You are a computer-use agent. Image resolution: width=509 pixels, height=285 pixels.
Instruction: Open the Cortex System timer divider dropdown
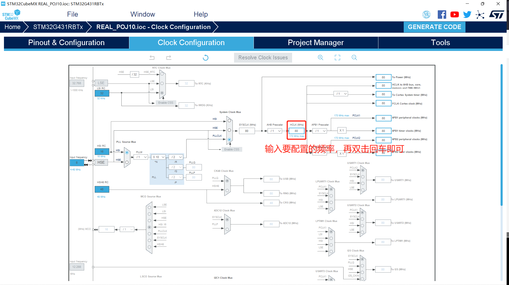[x=341, y=94]
